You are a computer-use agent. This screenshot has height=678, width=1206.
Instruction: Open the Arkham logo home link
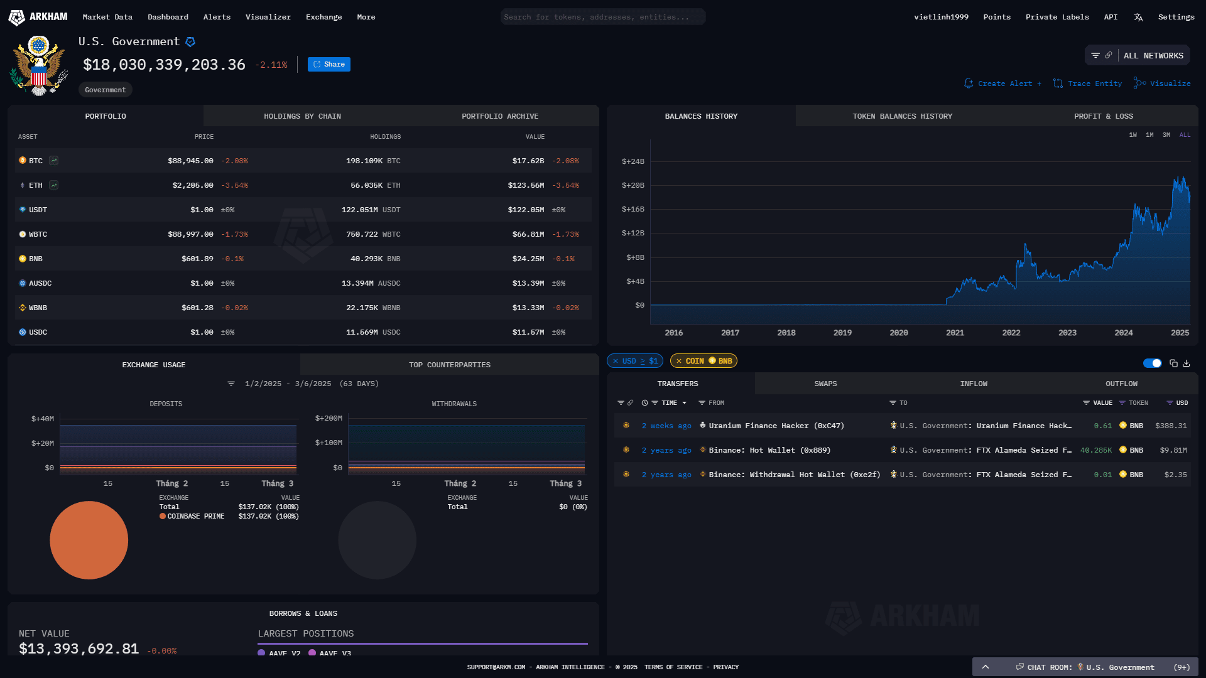[x=38, y=17]
